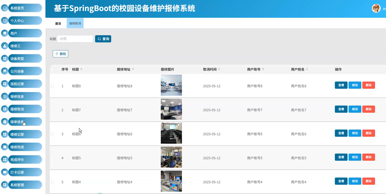Sort by 标题 column arrows
386x194 pixels.
click(81, 69)
